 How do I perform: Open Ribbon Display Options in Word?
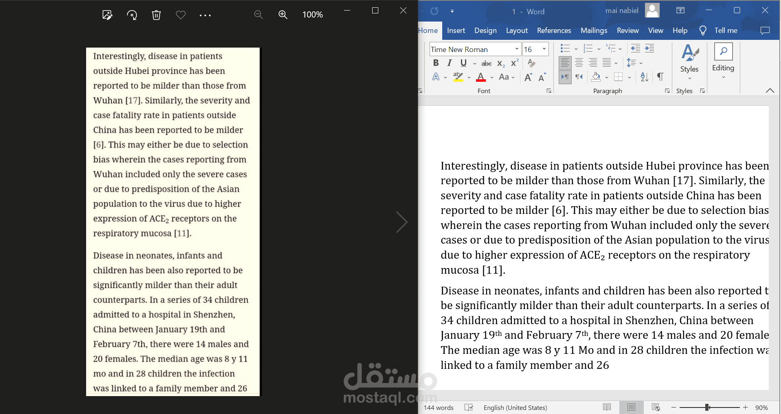(680, 11)
